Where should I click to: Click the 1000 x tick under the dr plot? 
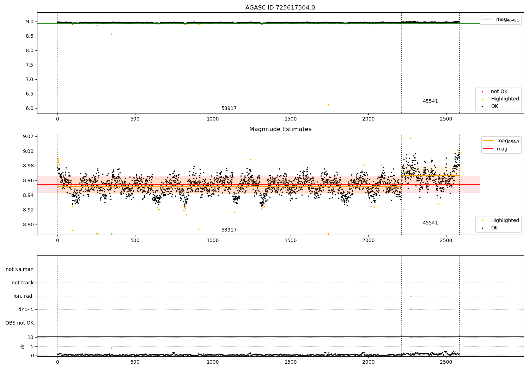click(x=213, y=362)
